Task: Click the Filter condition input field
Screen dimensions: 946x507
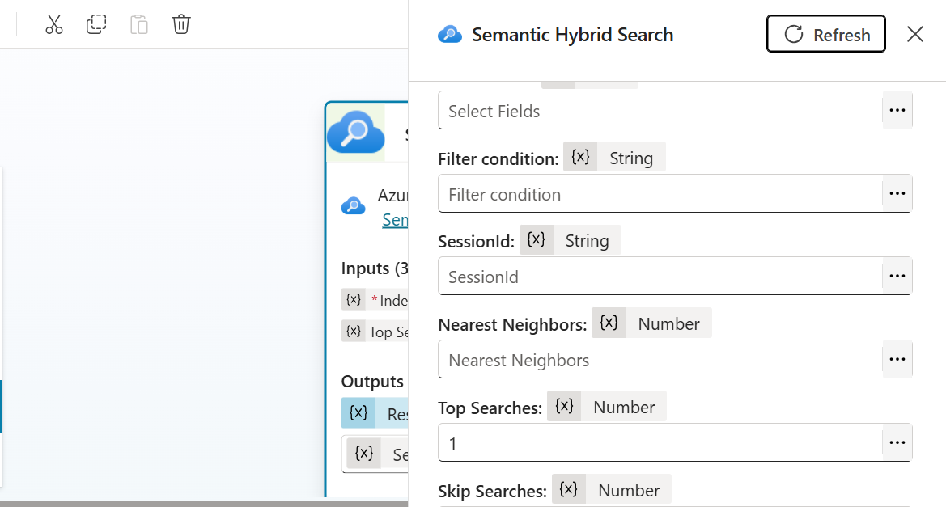Action: point(660,193)
